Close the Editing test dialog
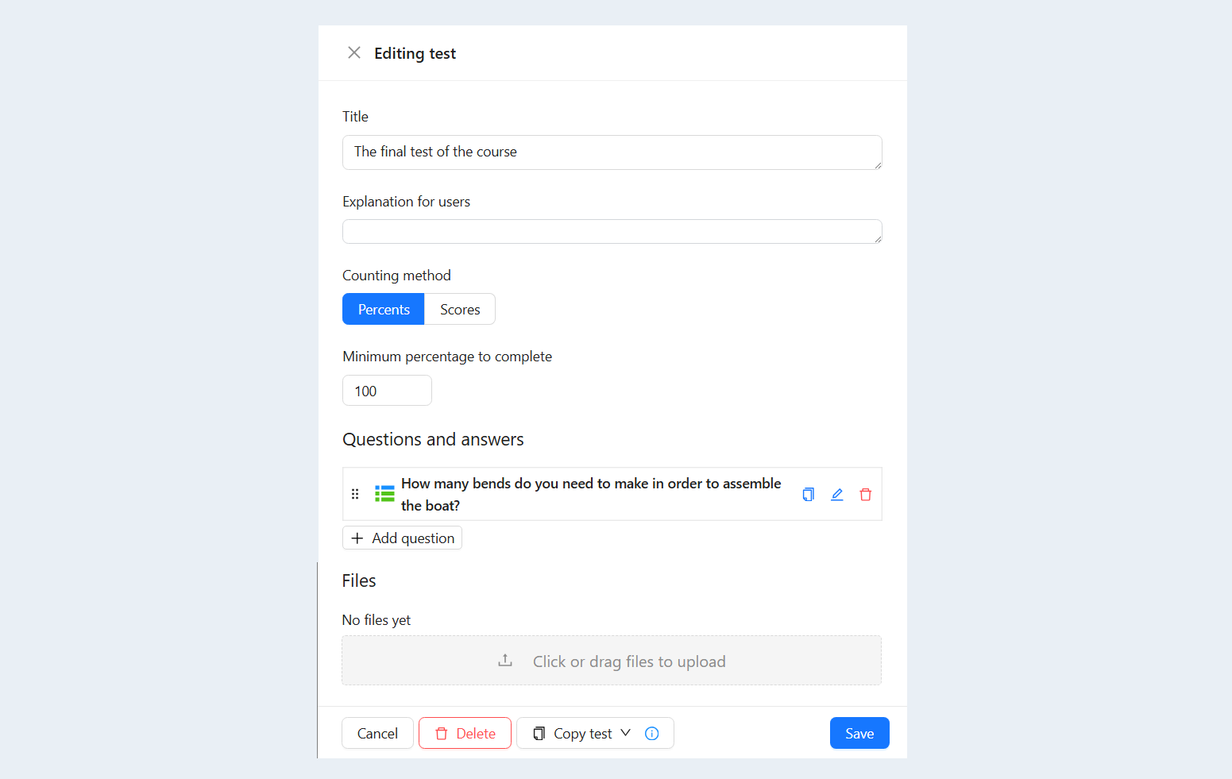 point(354,52)
